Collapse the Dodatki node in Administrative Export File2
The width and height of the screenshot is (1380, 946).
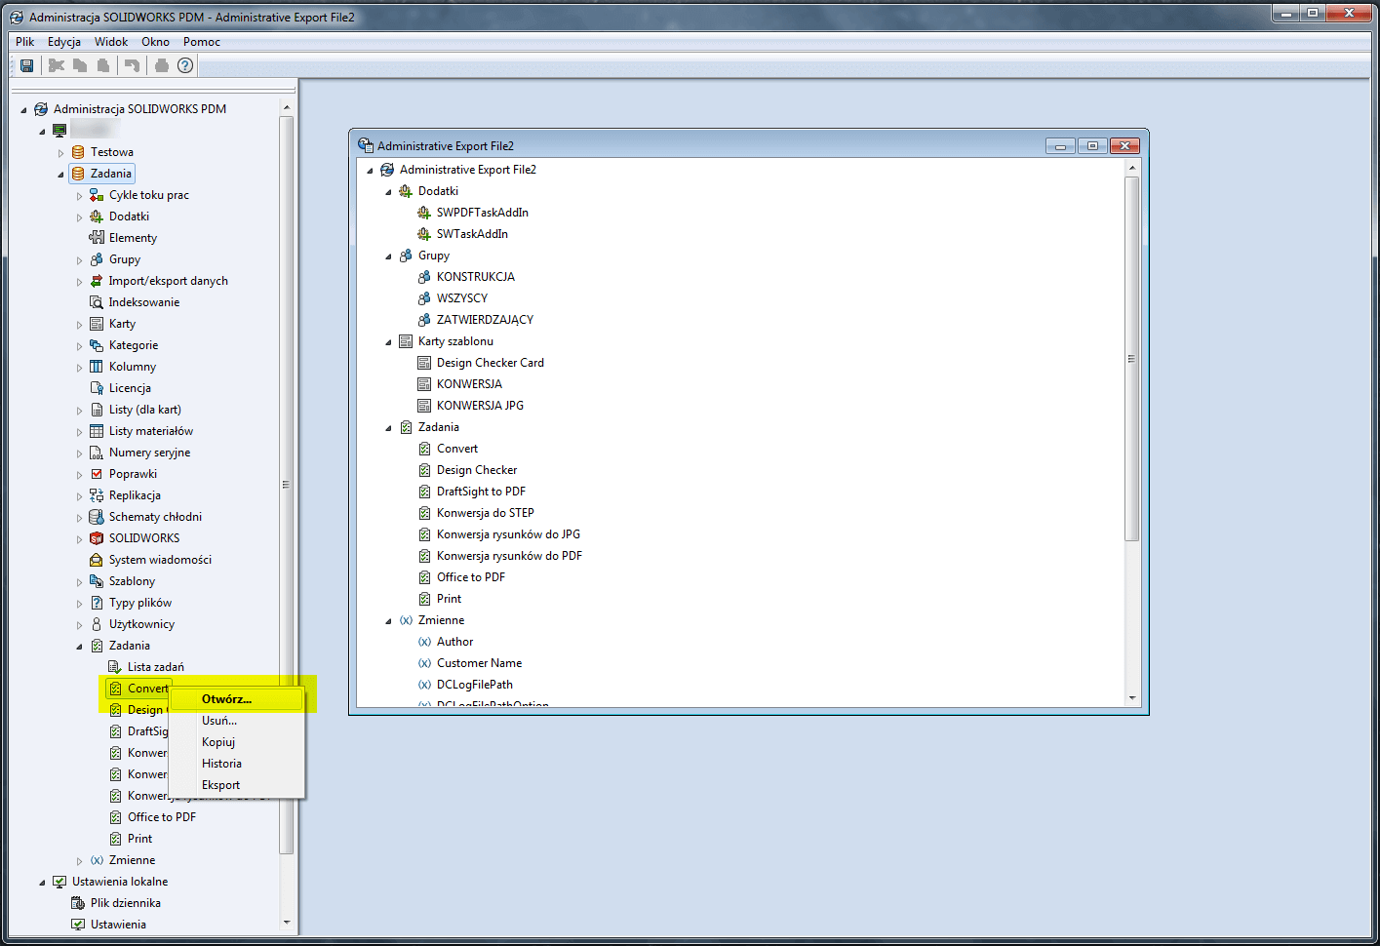387,190
